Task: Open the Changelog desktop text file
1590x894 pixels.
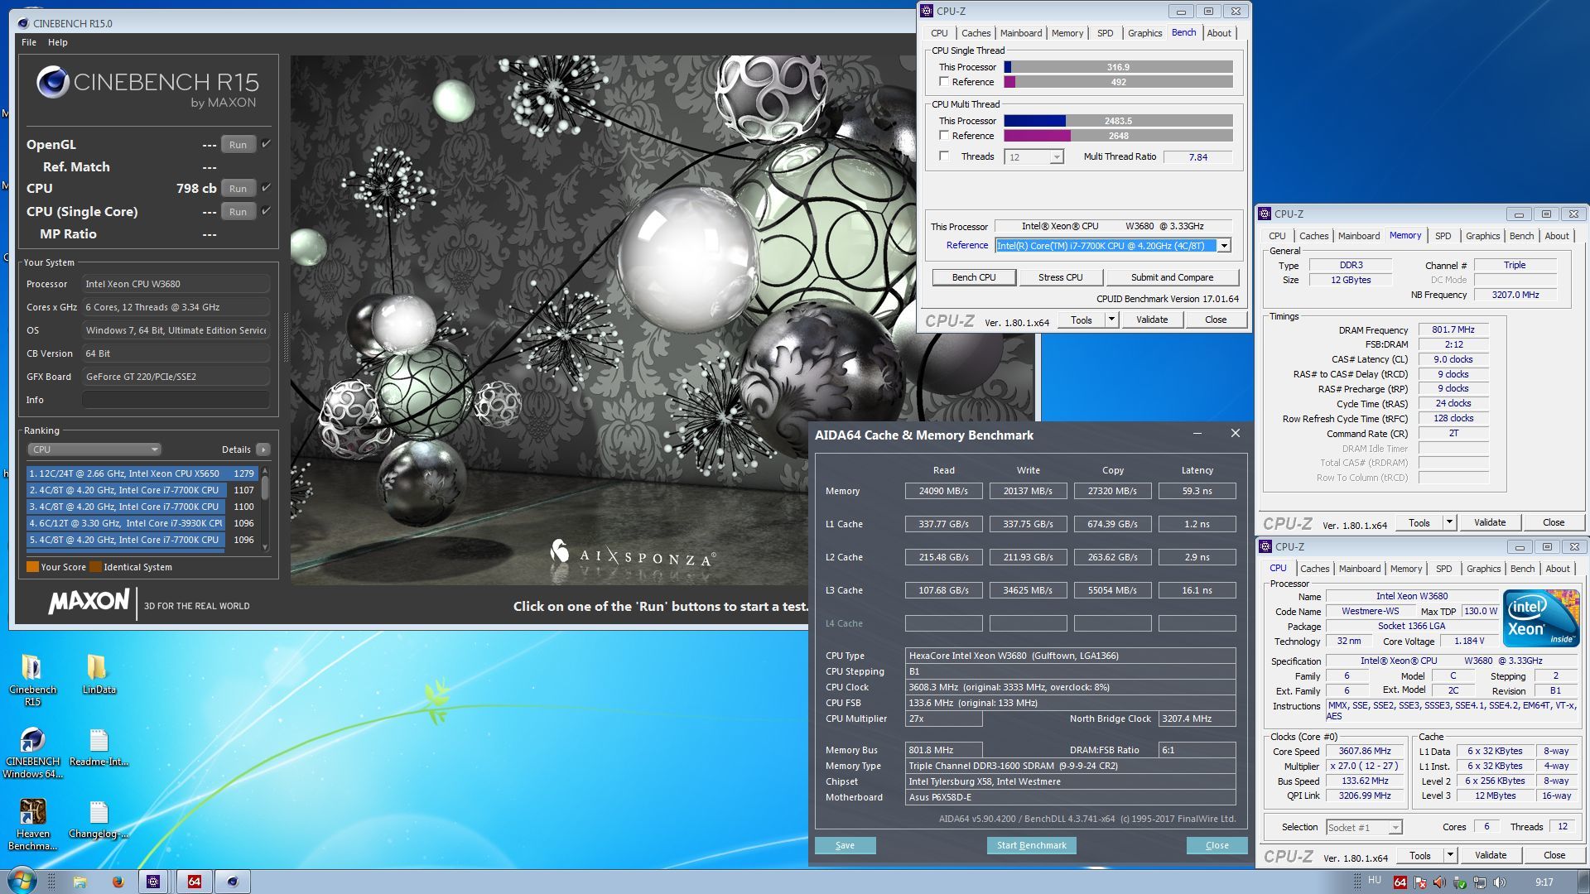Action: pyautogui.click(x=99, y=819)
